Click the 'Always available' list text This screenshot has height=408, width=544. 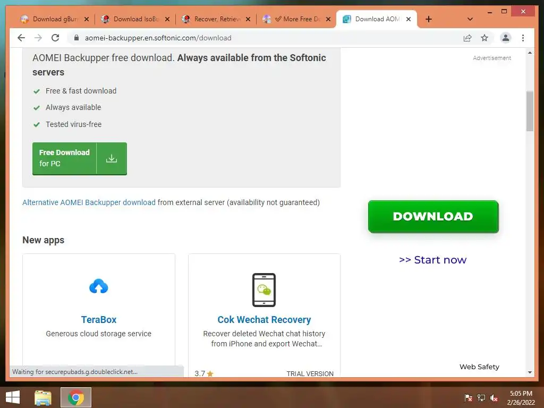(x=73, y=107)
